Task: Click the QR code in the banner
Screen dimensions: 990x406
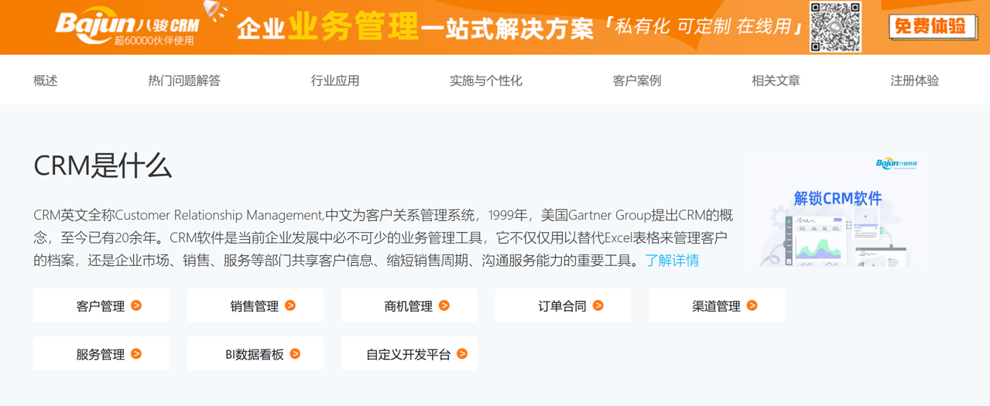Action: tap(835, 27)
